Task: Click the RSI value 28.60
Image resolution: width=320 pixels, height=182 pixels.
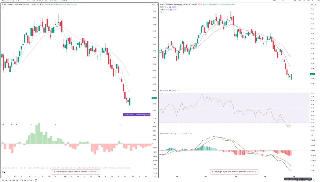Action: tap(174, 90)
